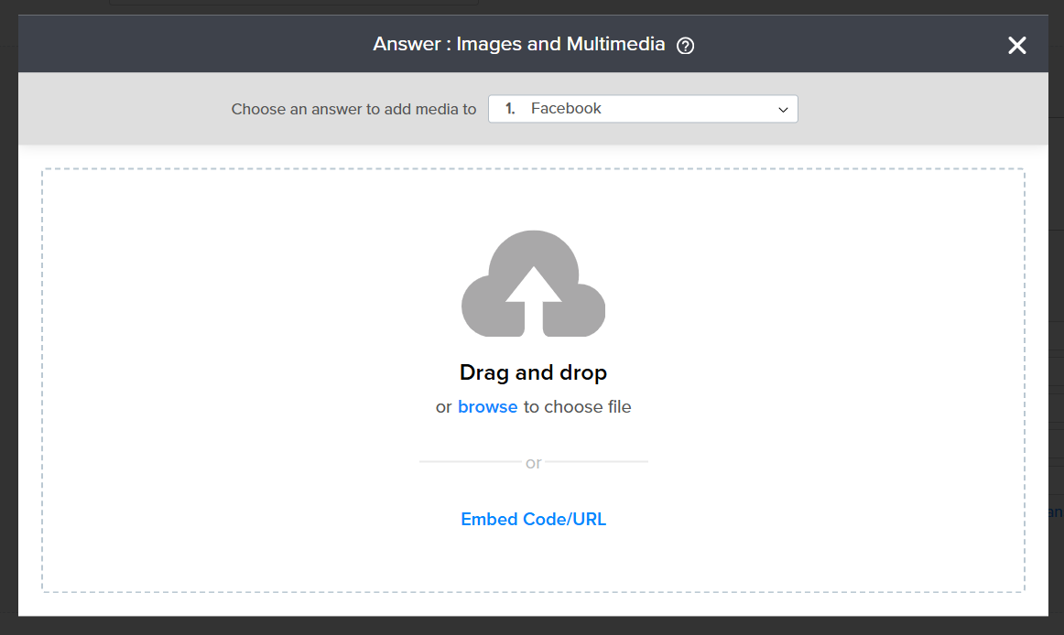The image size is (1064, 635).
Task: Click the white upward arrow inside cloud
Action: 533,293
